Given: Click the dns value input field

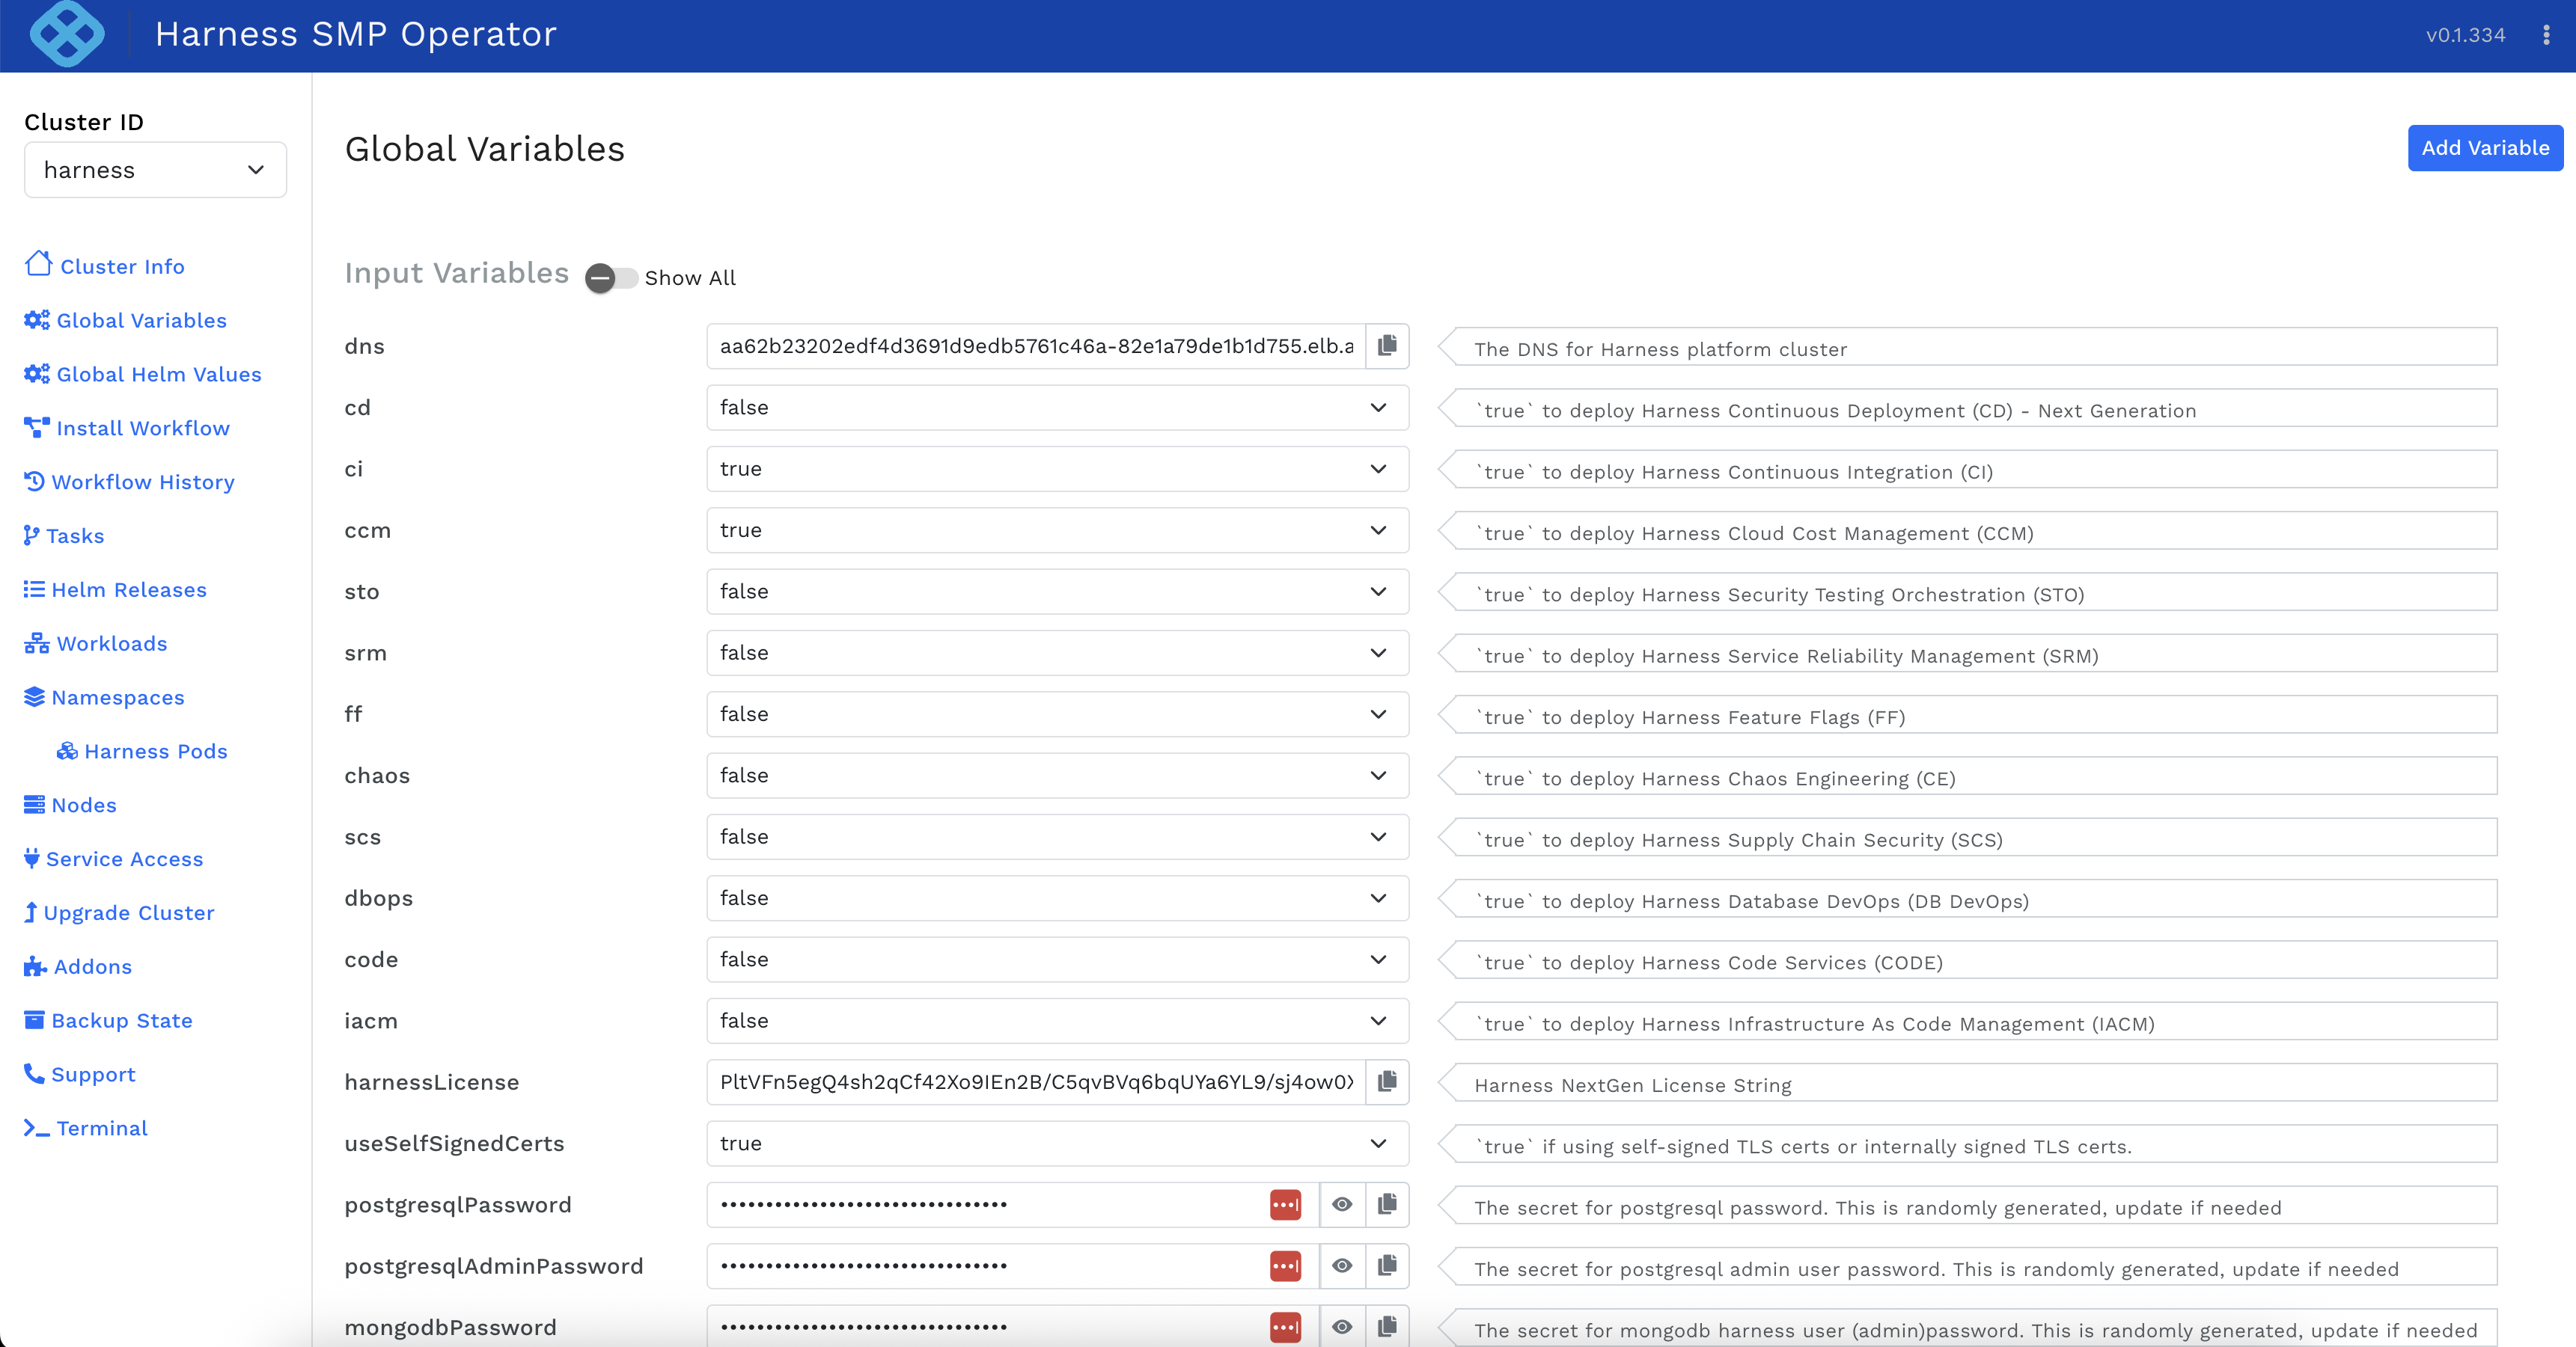Looking at the screenshot, I should click(x=1036, y=346).
